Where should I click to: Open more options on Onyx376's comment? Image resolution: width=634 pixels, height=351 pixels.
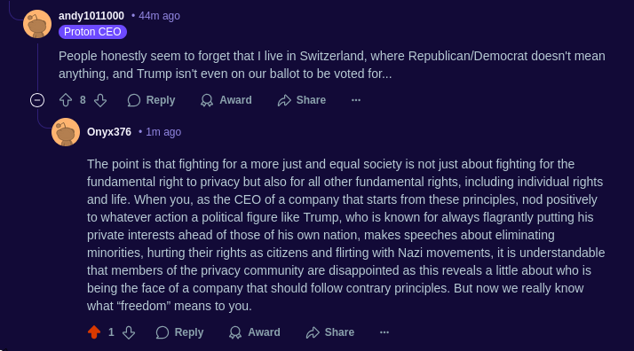[x=384, y=332]
